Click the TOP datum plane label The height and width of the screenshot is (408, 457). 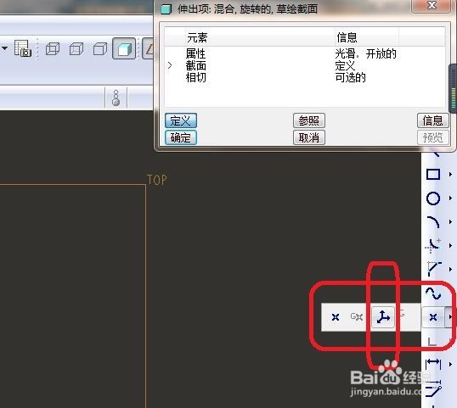(157, 180)
